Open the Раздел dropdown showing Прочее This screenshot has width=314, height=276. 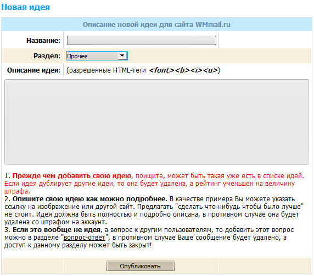click(97, 56)
